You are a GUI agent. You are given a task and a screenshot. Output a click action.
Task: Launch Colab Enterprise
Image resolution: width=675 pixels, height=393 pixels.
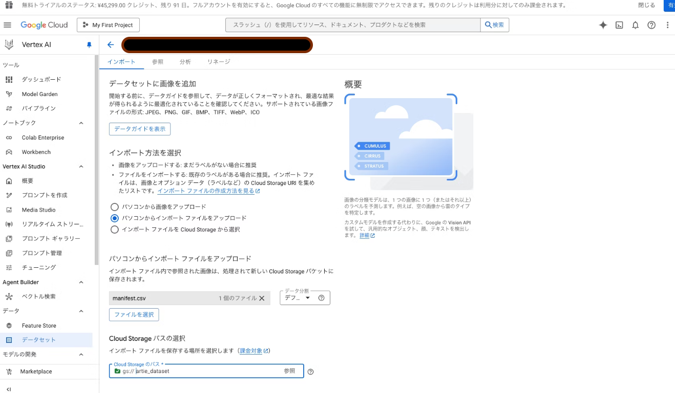tap(47, 137)
